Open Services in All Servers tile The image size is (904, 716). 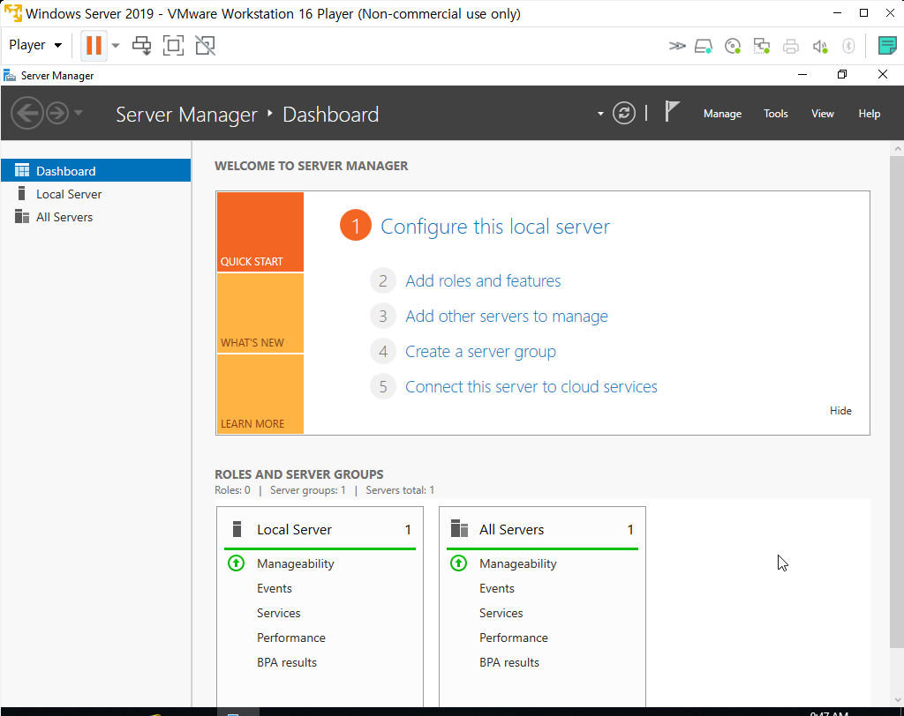point(501,613)
